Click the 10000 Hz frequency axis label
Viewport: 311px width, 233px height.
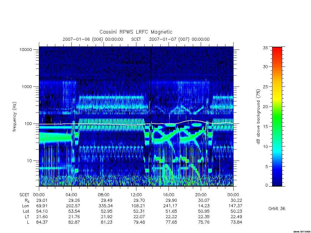26,49
